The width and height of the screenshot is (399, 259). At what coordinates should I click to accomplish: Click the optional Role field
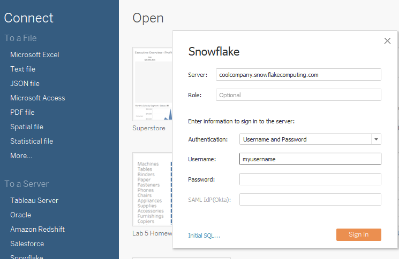click(x=298, y=95)
